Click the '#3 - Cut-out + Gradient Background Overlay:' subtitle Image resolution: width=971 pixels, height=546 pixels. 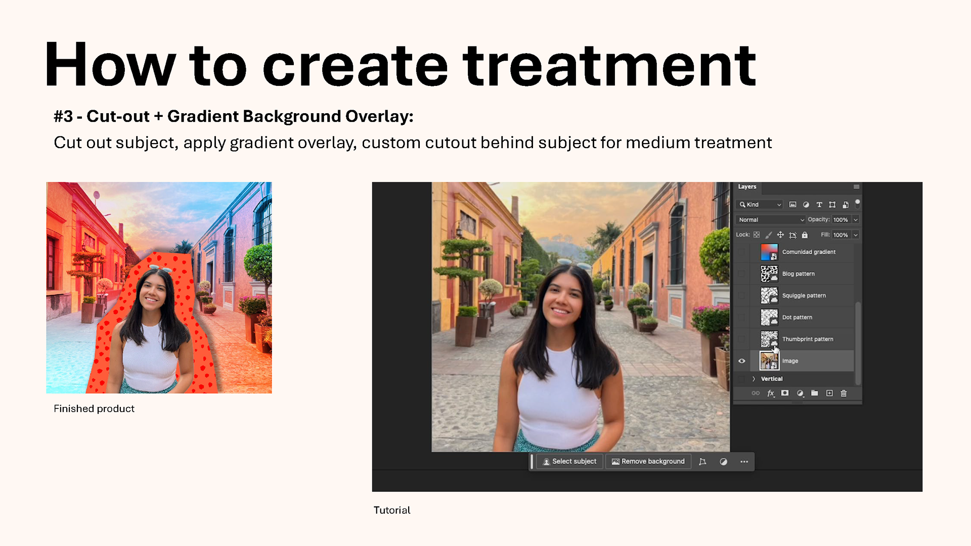[x=234, y=116]
